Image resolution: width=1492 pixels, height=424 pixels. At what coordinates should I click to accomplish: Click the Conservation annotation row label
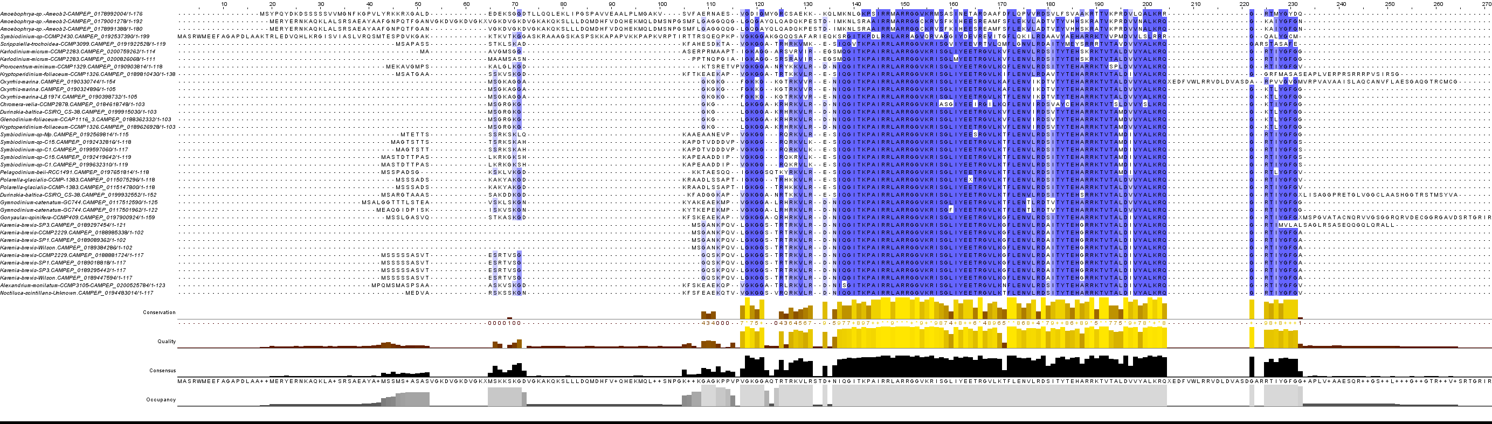click(x=158, y=312)
